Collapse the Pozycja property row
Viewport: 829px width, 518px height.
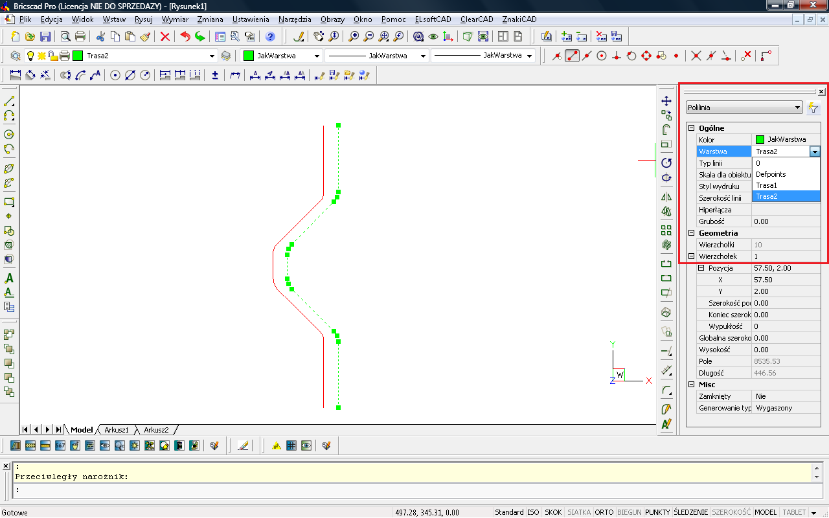point(701,268)
